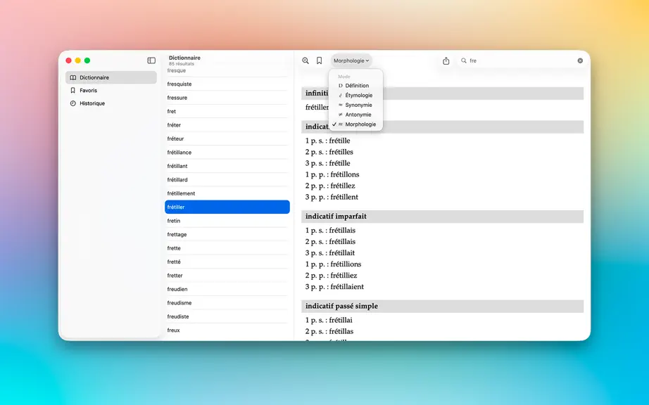Click the conjugation '1 p. s. : frétillai'

(x=329, y=320)
